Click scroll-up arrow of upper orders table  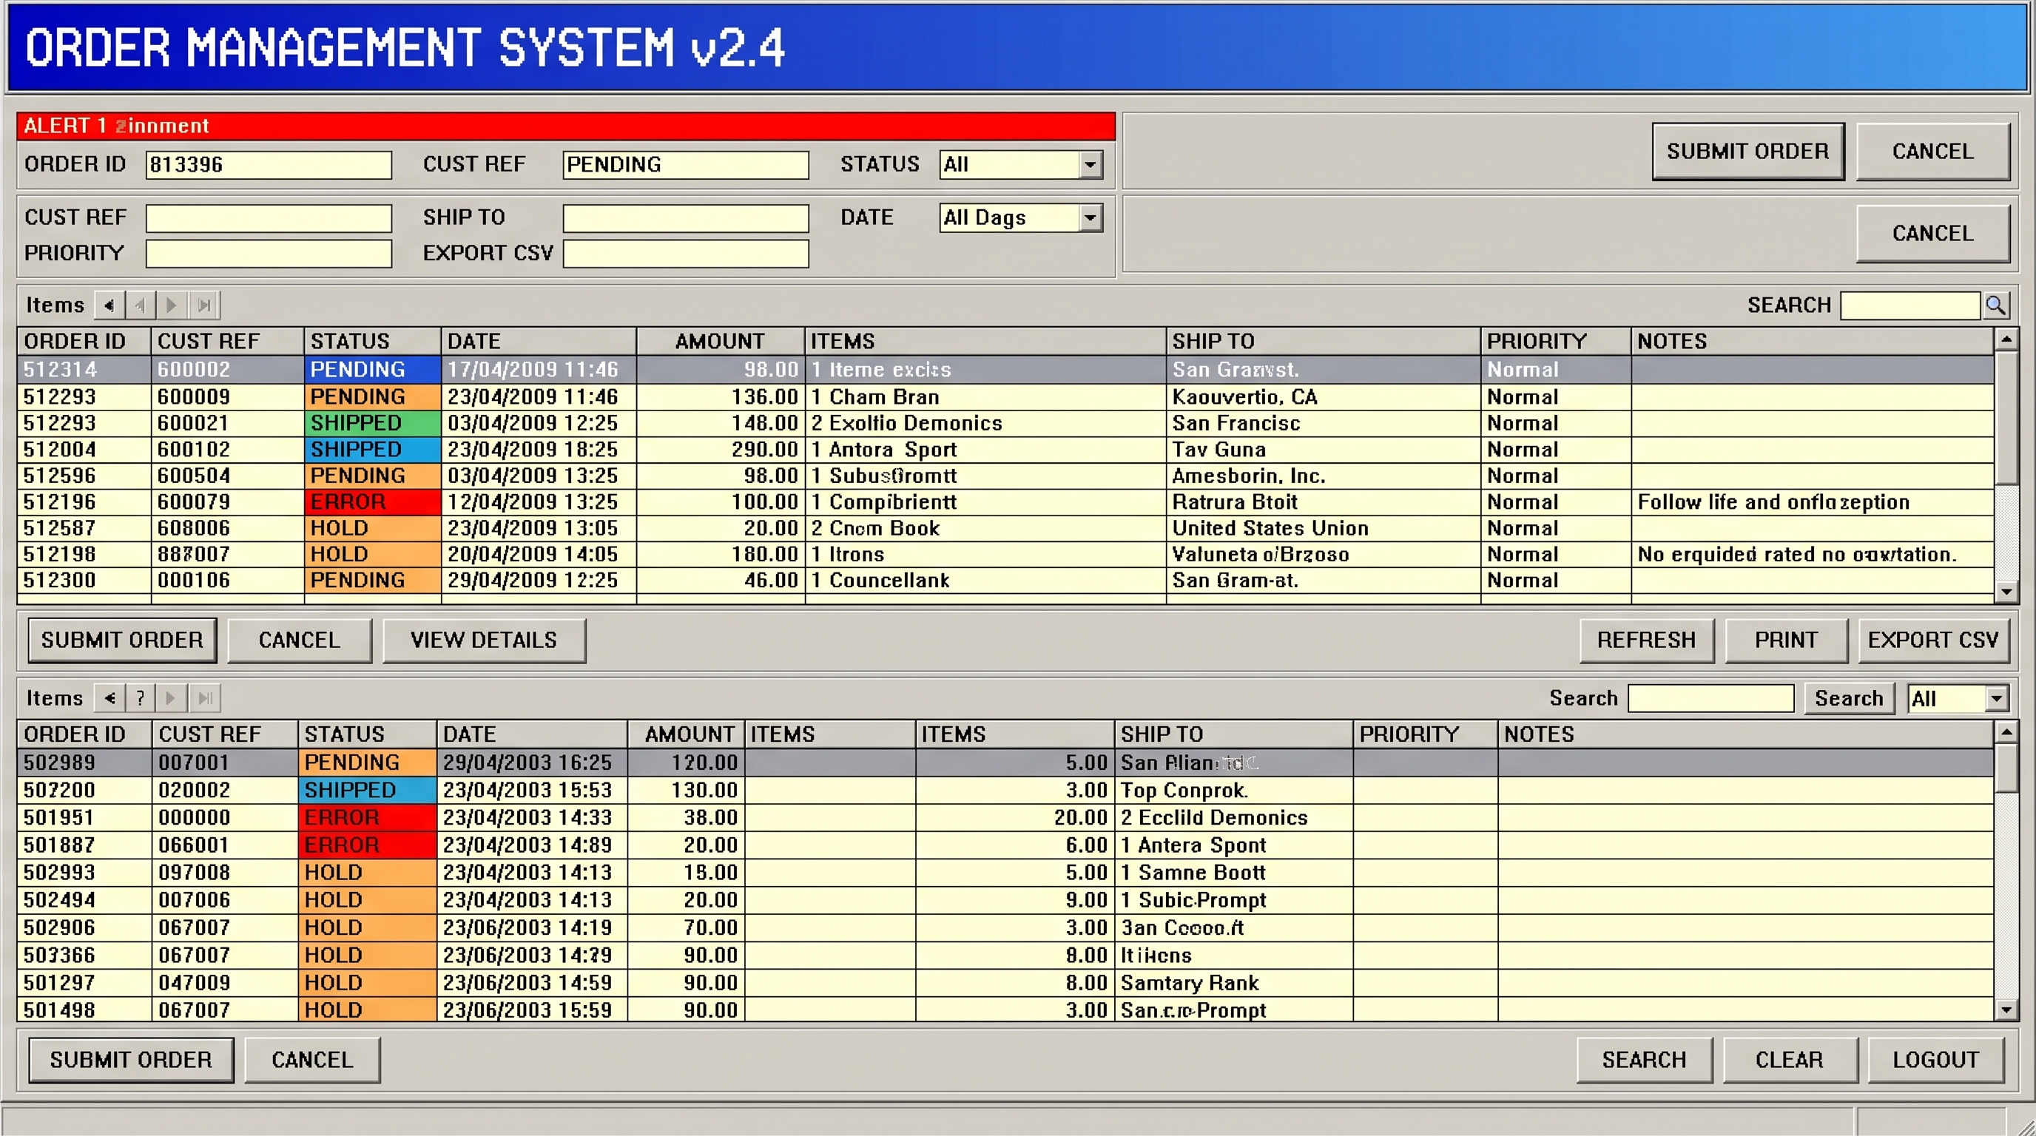[x=2006, y=339]
